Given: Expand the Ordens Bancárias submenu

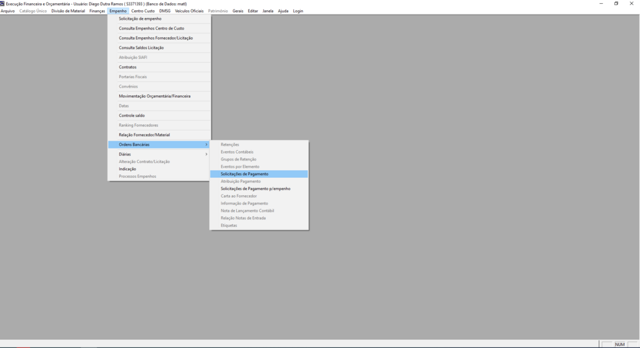Looking at the screenshot, I should (134, 145).
